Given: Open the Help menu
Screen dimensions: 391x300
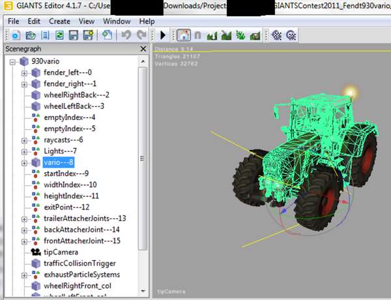Looking at the screenshot, I should point(147,22).
